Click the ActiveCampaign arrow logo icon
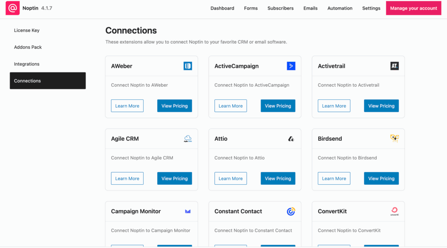447x248 pixels. [x=291, y=66]
